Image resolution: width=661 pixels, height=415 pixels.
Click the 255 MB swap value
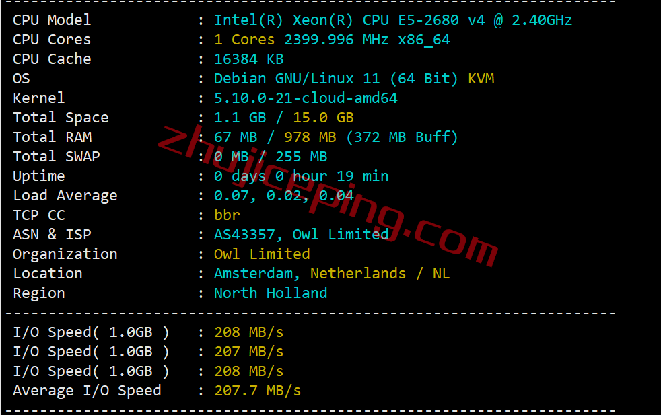(301, 157)
